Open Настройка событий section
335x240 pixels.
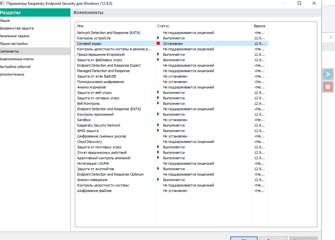[x=15, y=67]
